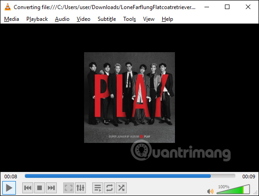Toggle fullscreen video mode
Viewport: 259px width, 196px height.
click(69, 188)
